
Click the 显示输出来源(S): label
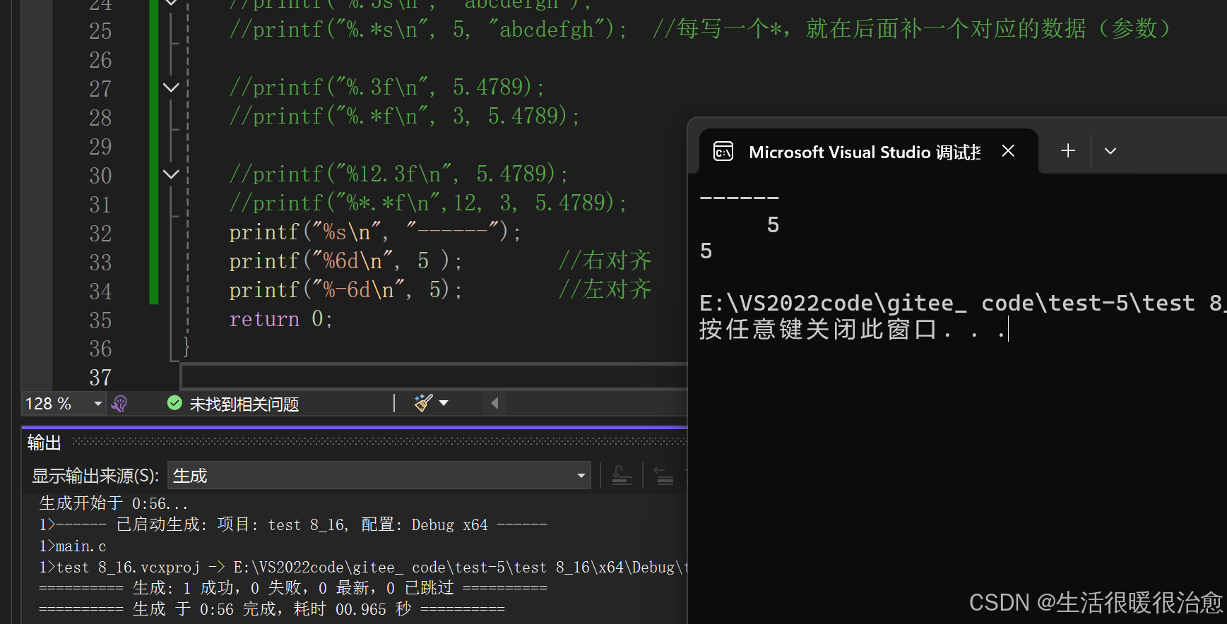pyautogui.click(x=95, y=476)
